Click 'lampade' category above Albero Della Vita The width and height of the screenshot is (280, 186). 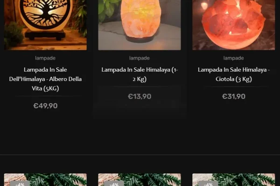(45, 58)
